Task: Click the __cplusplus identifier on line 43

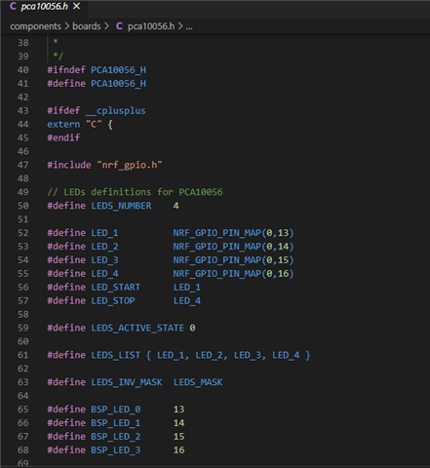Action: point(116,110)
